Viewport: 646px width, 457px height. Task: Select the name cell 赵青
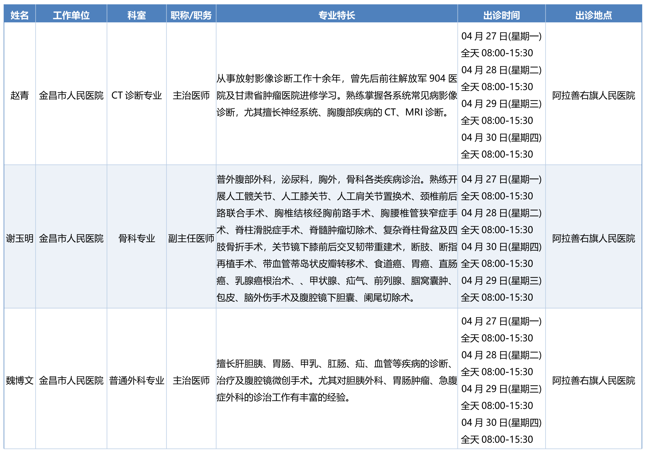(x=19, y=95)
